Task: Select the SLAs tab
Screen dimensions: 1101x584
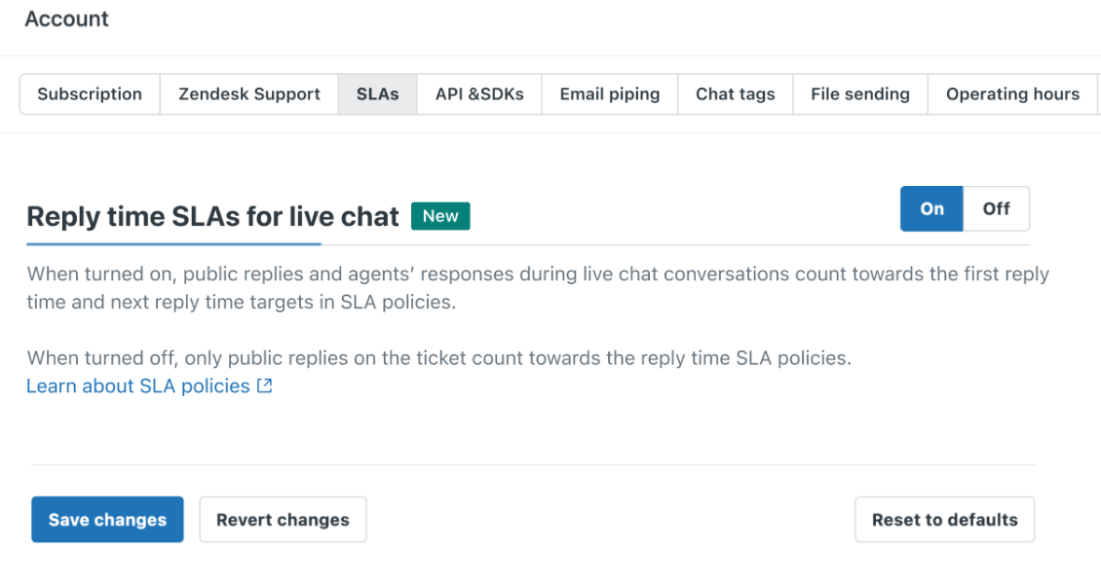Action: coord(377,93)
